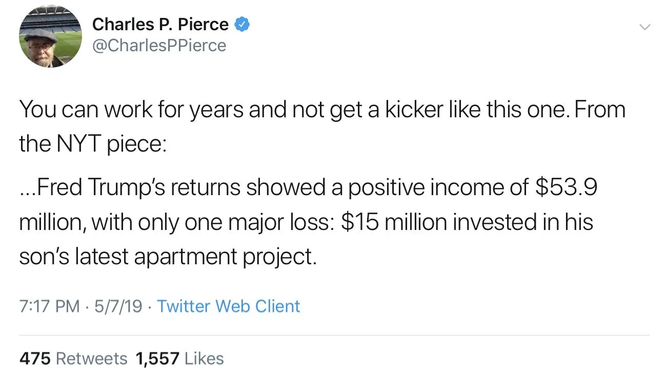The image size is (665, 378).
Task: Click the blue verified badge icon
Action: tap(242, 24)
